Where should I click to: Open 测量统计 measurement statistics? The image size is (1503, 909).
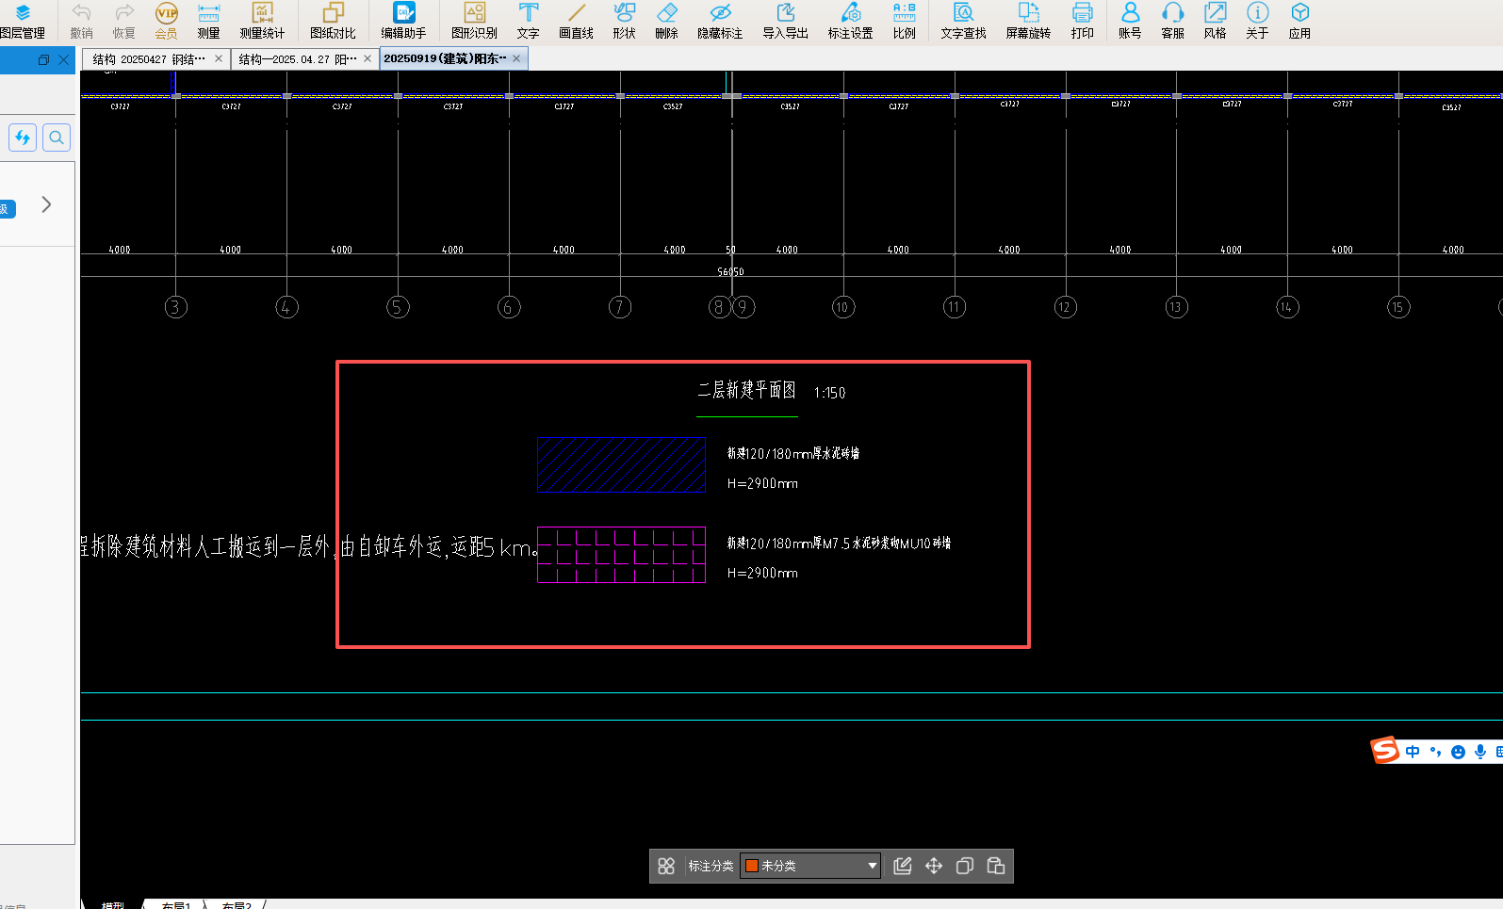(262, 21)
